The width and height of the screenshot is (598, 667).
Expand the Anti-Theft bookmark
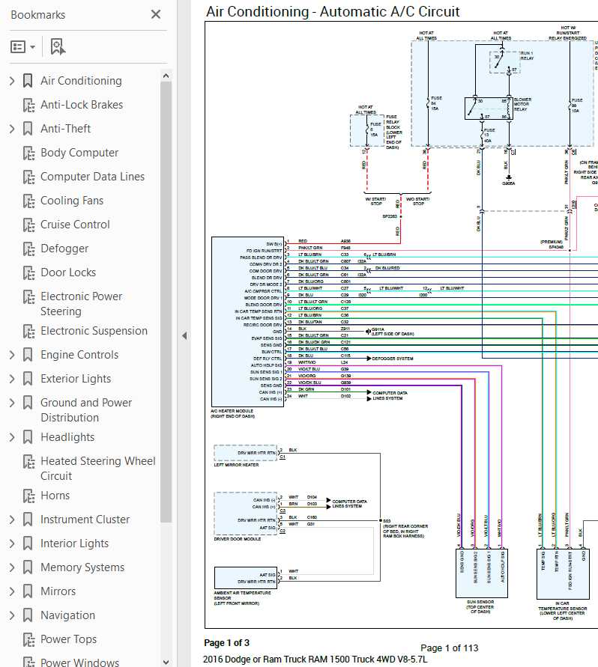coord(12,129)
